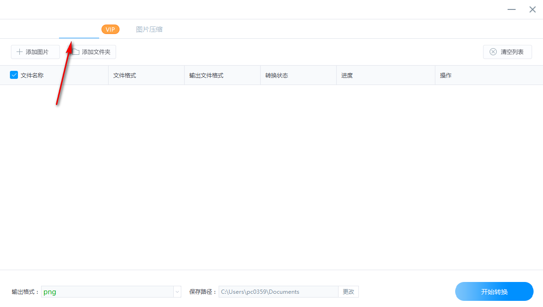
Task: Click 更改 to change the save path
Action: point(348,291)
